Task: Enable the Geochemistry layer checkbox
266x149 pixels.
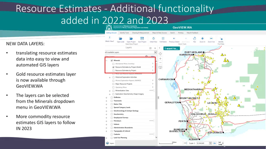Action: point(112,114)
